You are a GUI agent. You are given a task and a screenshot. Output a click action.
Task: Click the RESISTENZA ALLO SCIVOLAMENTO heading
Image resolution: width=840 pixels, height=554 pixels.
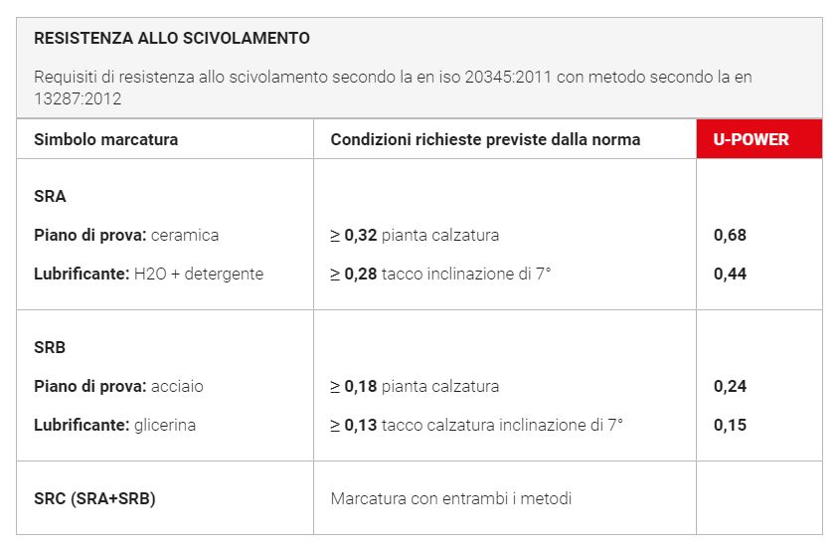(172, 39)
